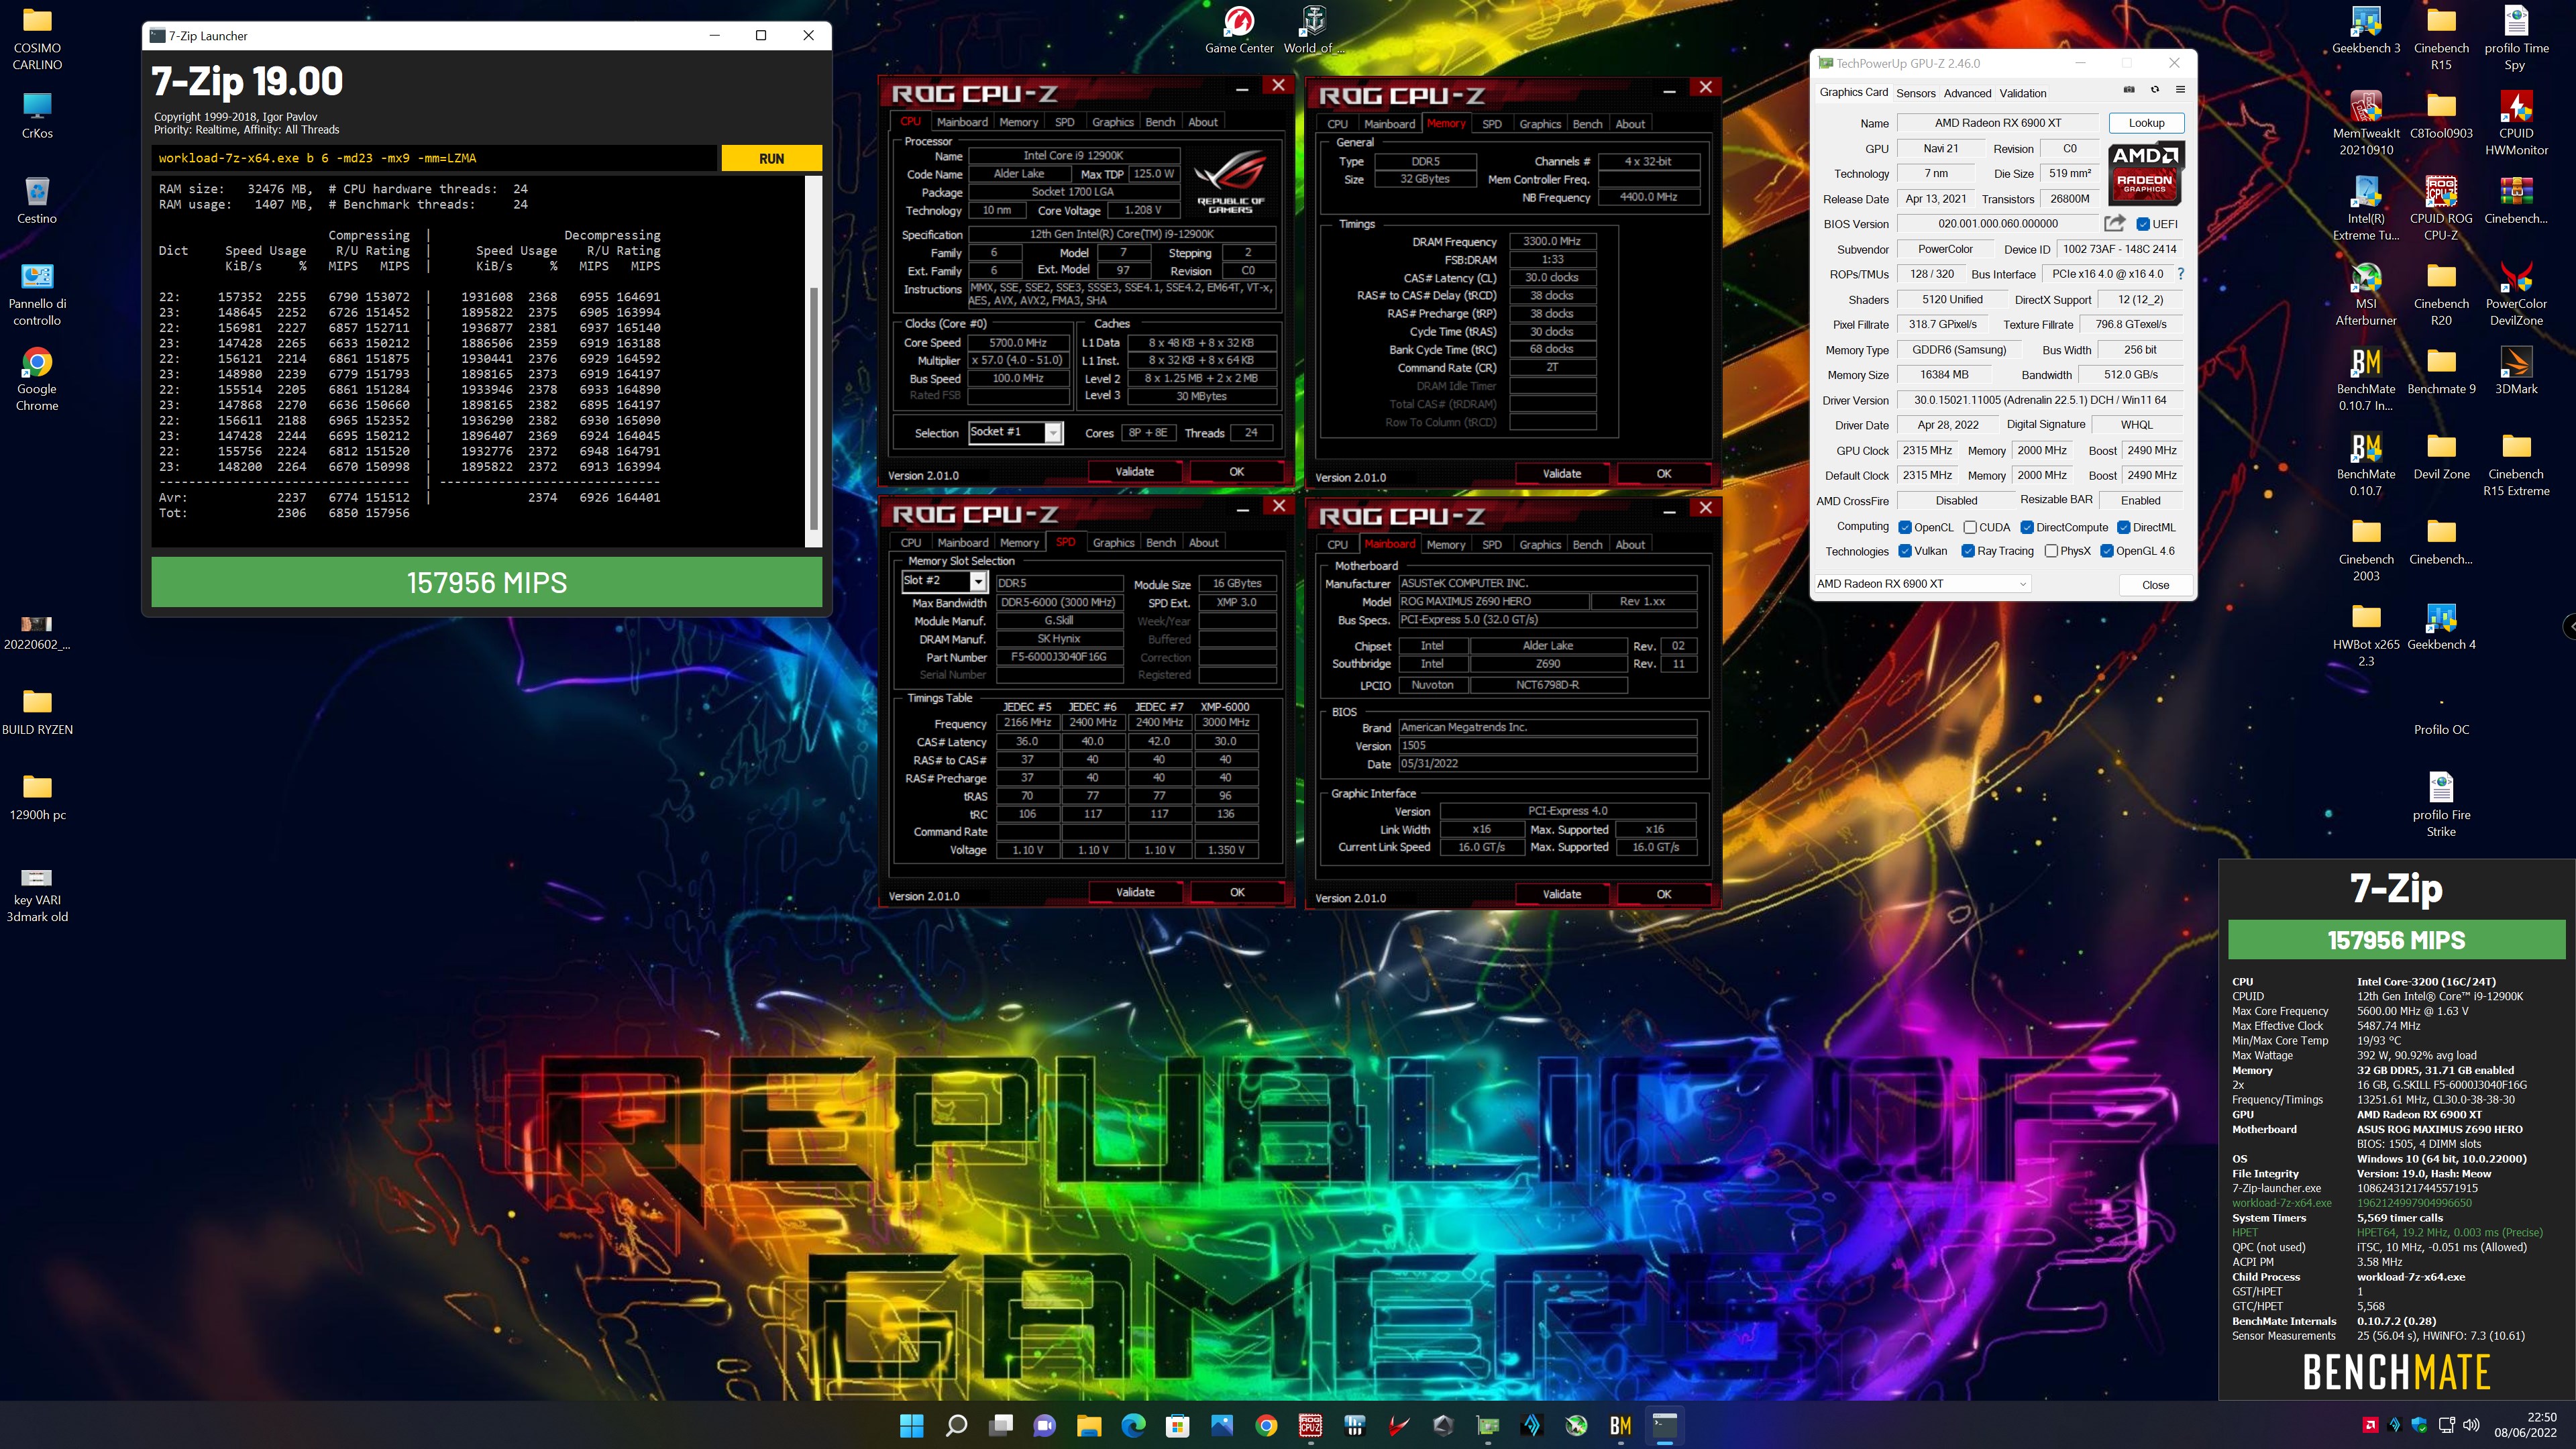Toggle the DirectCompute checkbox
The image size is (2576, 1449).
coord(2027,527)
